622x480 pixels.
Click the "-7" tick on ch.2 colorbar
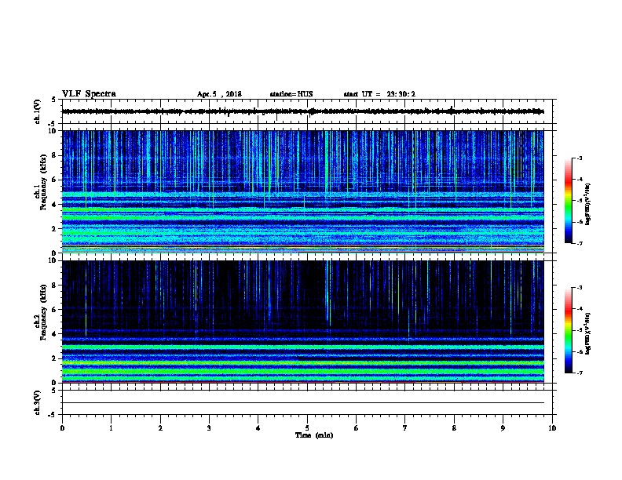tap(579, 373)
